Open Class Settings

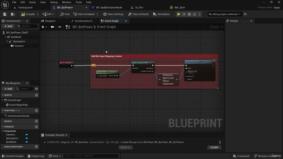[x=113, y=14]
